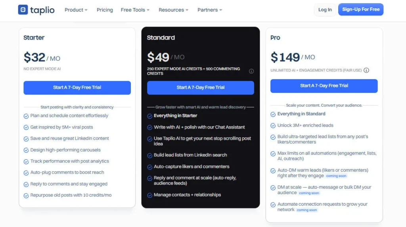Click checkmark beside Design high-performing carousels
Screen dimensions: 406x227
pos(26,150)
